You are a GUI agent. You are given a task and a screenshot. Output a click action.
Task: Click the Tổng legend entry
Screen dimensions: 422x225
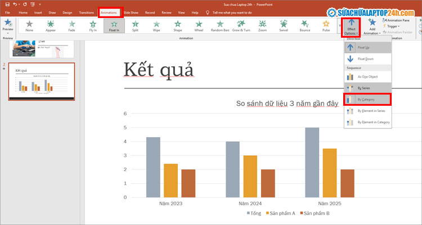coord(254,213)
